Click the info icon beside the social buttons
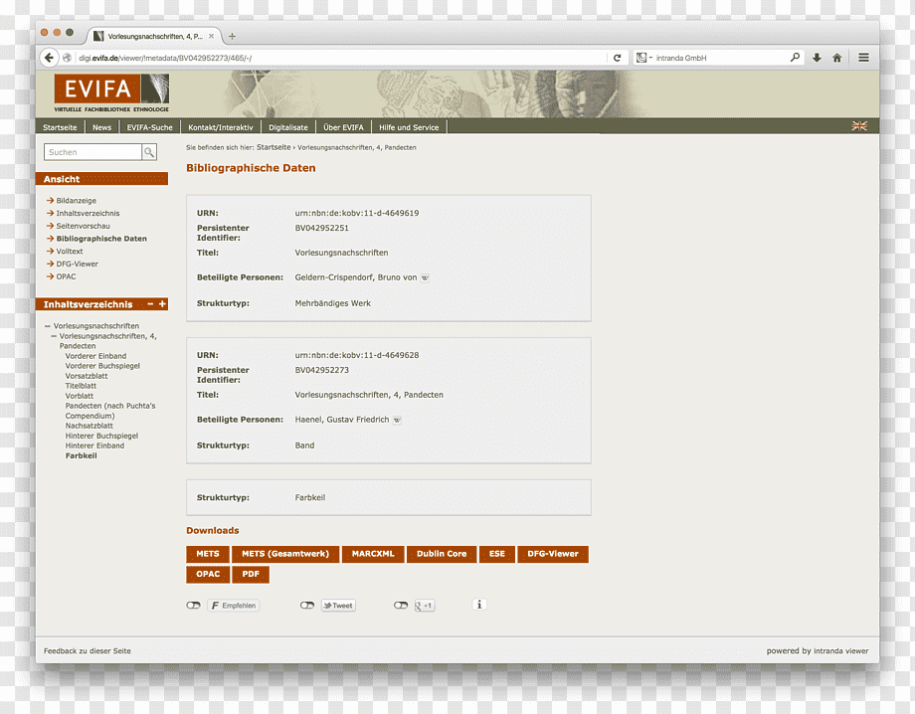The height and width of the screenshot is (714, 915). pyautogui.click(x=479, y=605)
